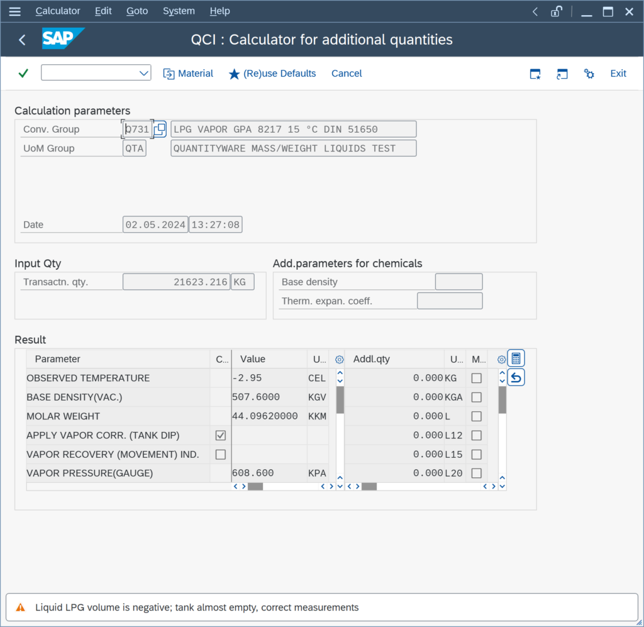Confirm with the green checkmark
The width and height of the screenshot is (644, 627).
[23, 73]
